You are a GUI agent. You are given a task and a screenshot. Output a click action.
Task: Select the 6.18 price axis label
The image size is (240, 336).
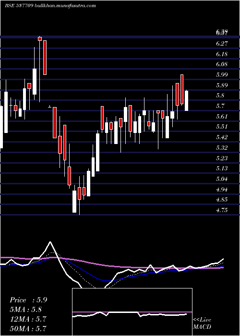coord(222,54)
